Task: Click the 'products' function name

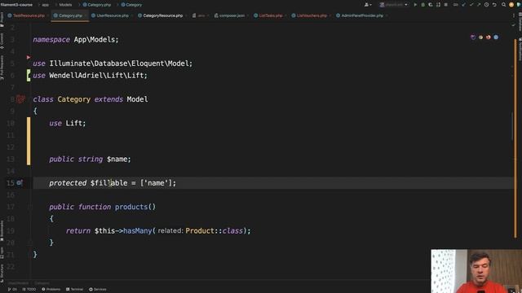Action: (131, 207)
